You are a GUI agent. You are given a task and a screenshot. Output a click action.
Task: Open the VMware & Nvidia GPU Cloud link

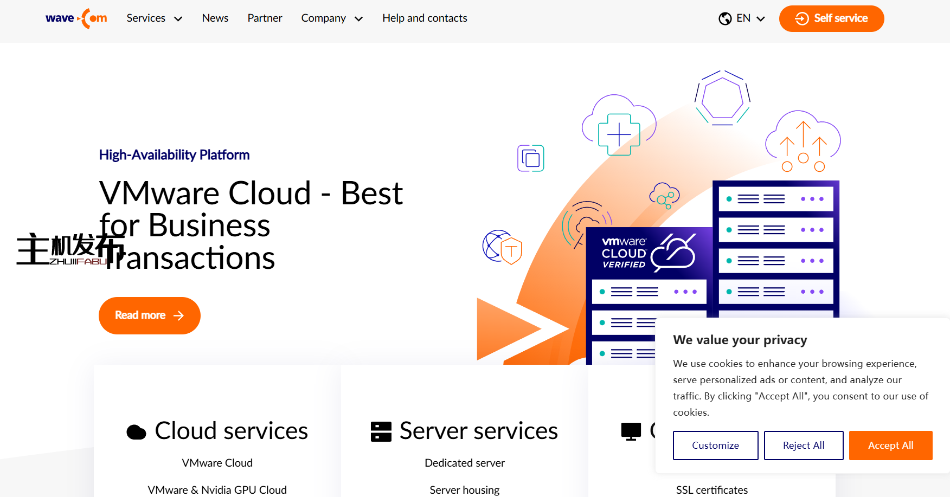[217, 490]
